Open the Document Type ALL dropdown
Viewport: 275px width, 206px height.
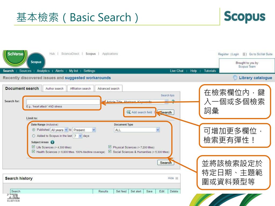tap(137, 130)
